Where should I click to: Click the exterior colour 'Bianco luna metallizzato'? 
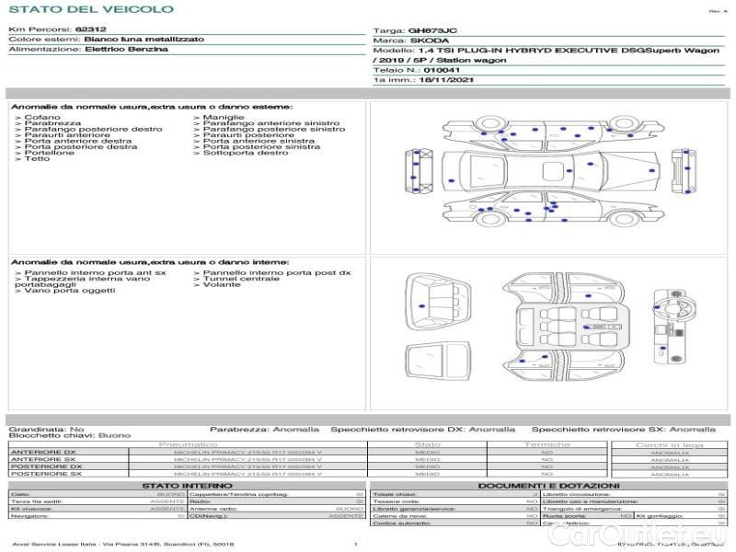[144, 40]
